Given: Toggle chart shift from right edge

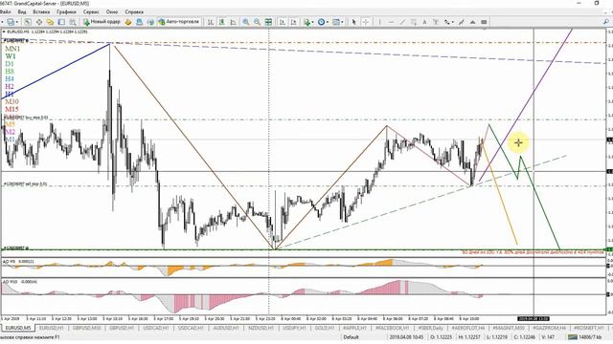Looking at the screenshot, I should tap(294, 22).
